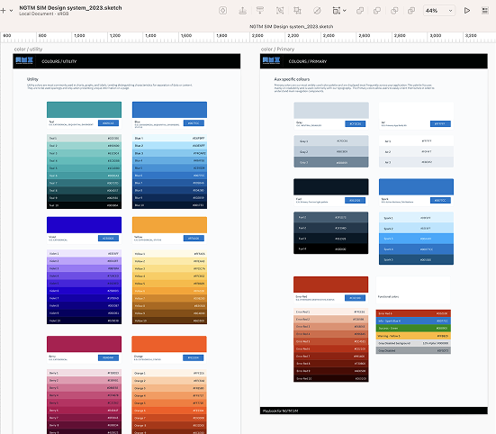Select the 'Info - Spark Blue 4' functional row
496x434 pixels.
413,321
